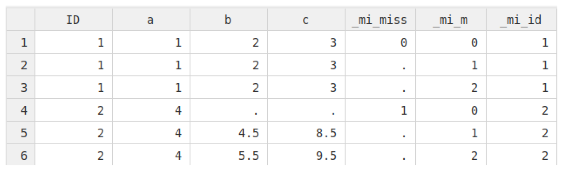Click the b column header

click(x=228, y=20)
